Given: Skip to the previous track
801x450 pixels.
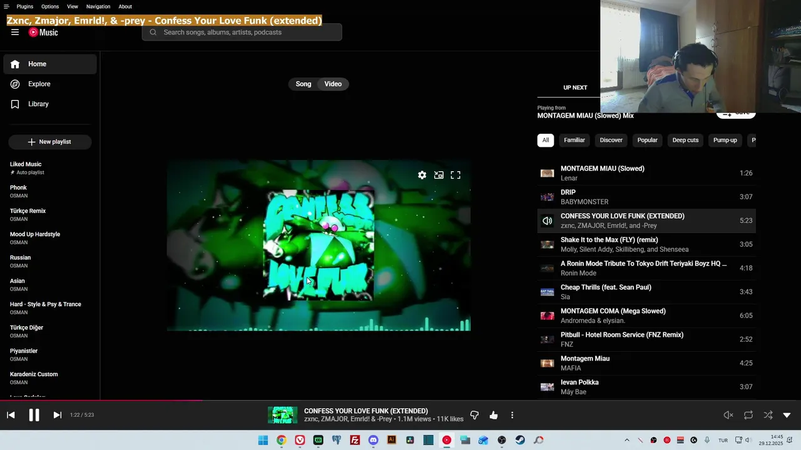Looking at the screenshot, I should 11,415.
